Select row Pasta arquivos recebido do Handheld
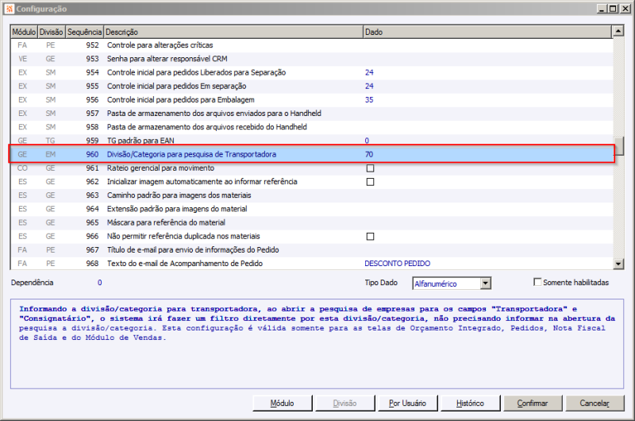The height and width of the screenshot is (421, 635). [x=311, y=127]
